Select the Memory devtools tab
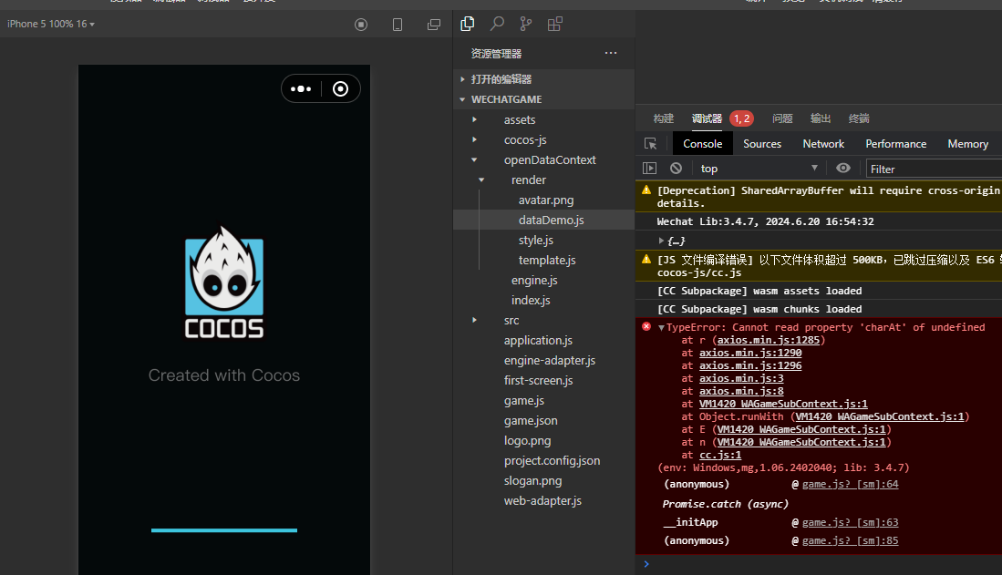 tap(967, 144)
